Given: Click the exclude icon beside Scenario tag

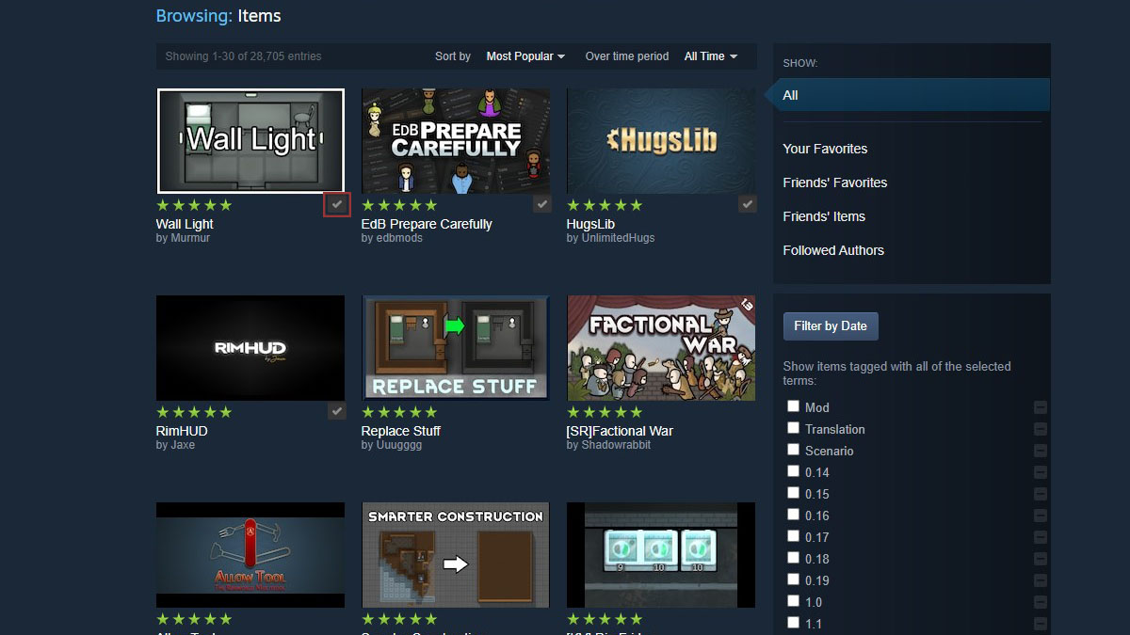Looking at the screenshot, I should tap(1040, 450).
